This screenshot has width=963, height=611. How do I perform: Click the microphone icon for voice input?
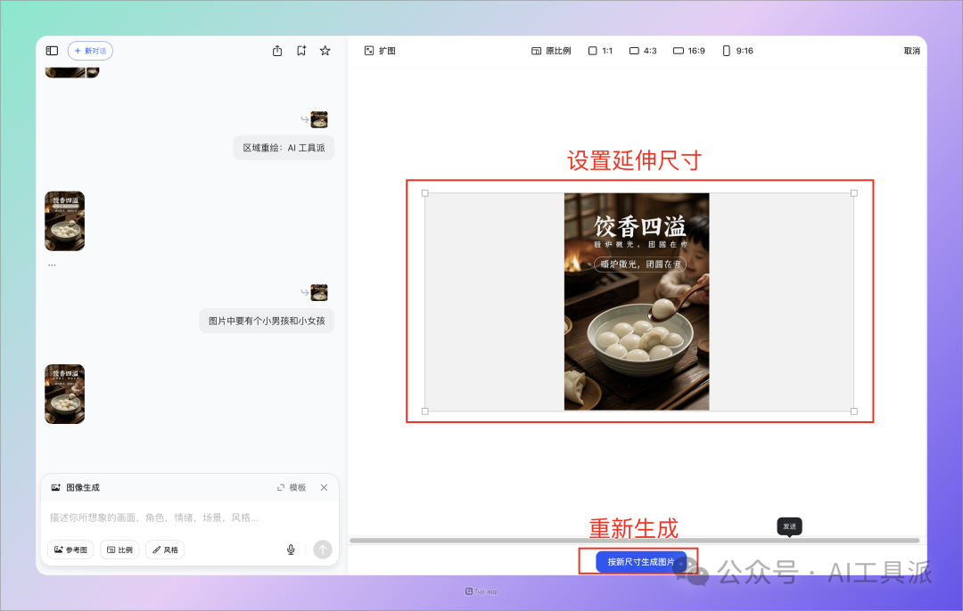coord(291,550)
